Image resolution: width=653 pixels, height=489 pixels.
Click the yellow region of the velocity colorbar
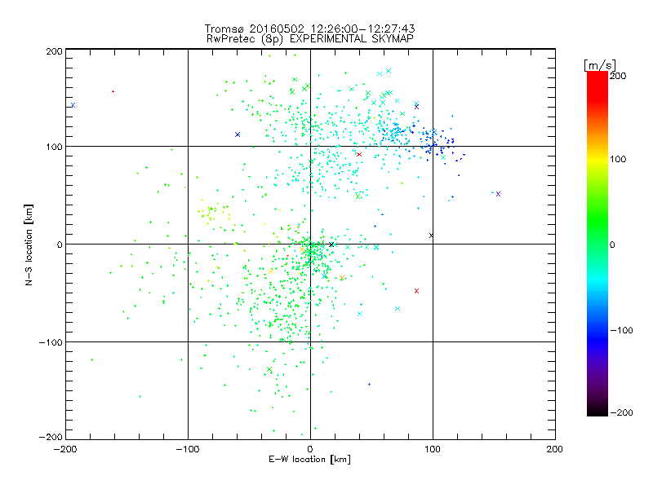point(597,160)
